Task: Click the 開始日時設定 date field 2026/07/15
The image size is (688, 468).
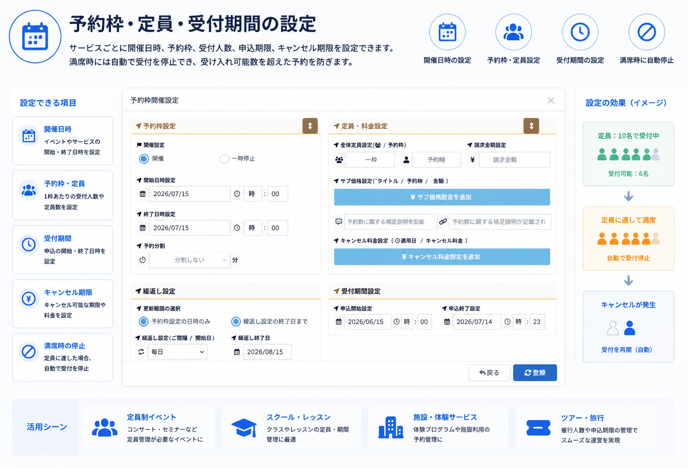Action: coord(190,194)
